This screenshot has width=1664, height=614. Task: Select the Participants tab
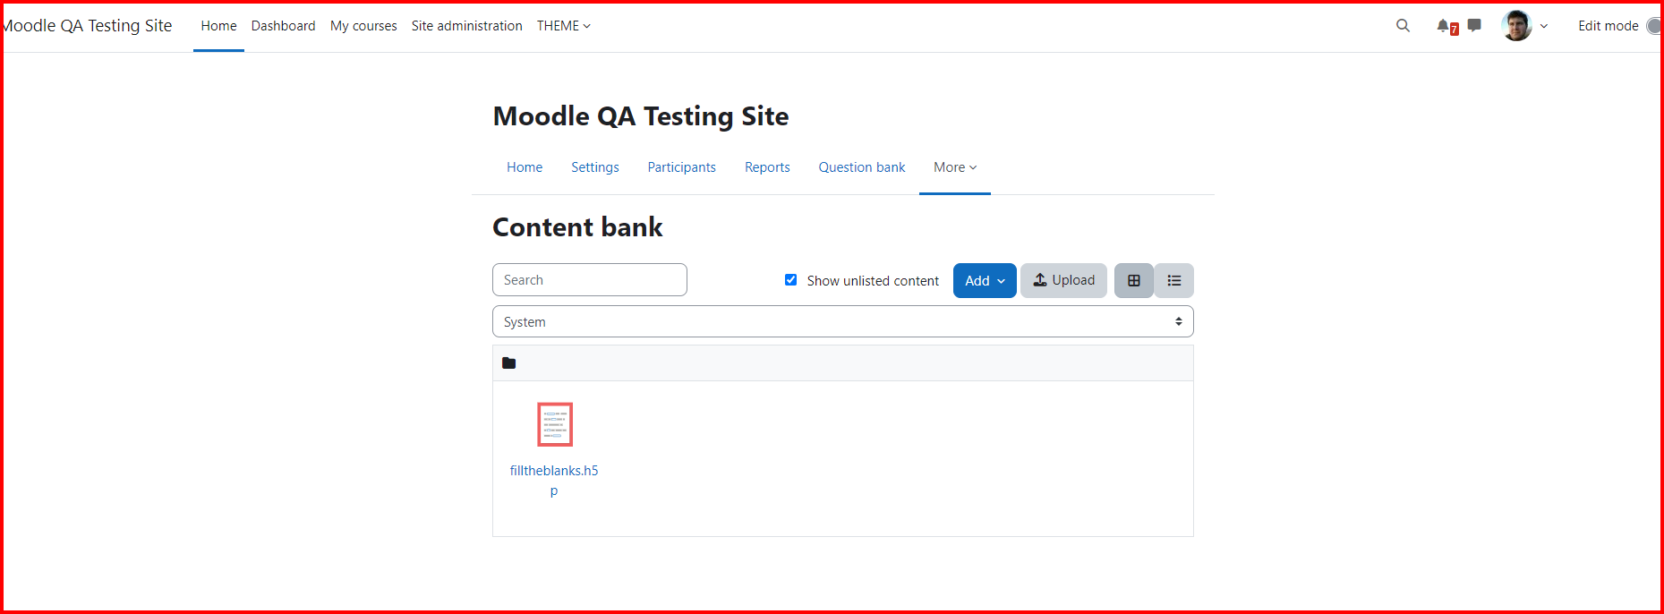(x=682, y=167)
